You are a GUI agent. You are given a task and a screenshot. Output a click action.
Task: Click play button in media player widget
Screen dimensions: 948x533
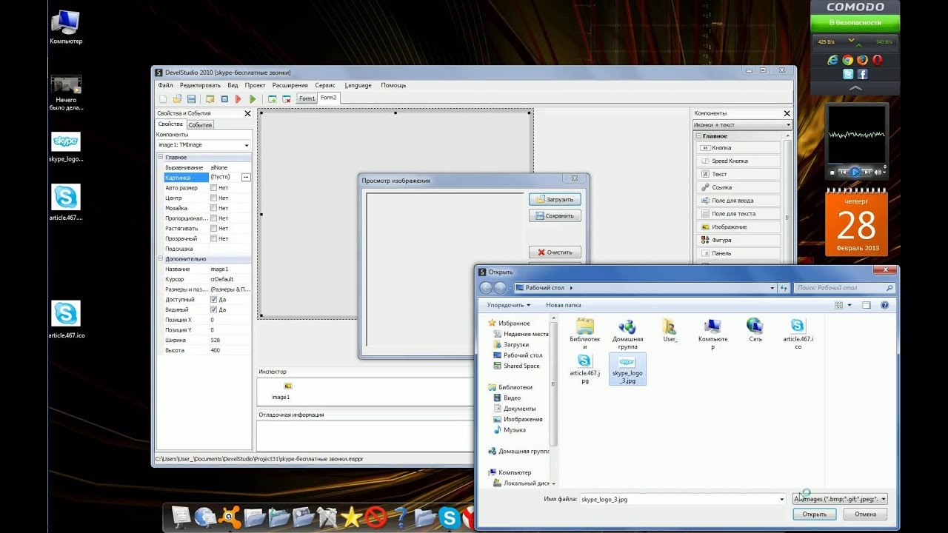click(855, 172)
